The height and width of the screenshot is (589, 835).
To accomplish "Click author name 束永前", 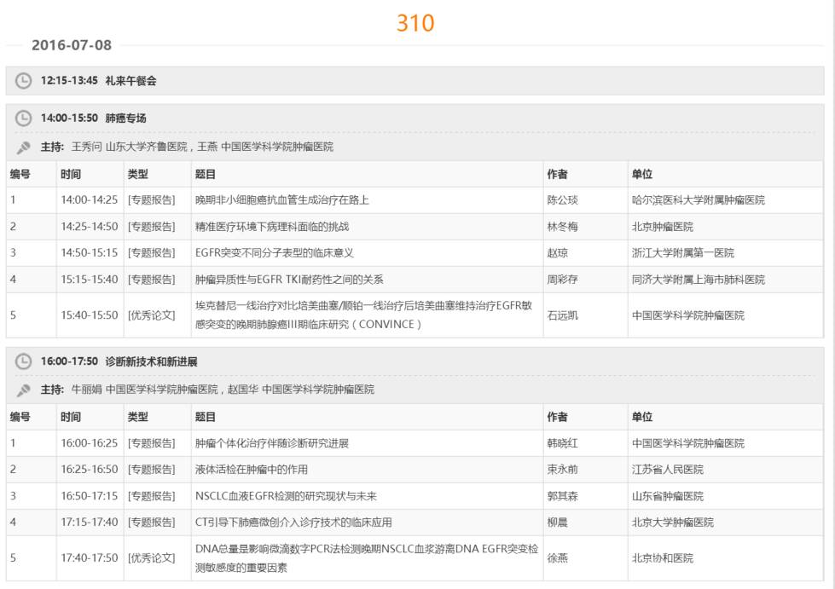I will (x=562, y=470).
